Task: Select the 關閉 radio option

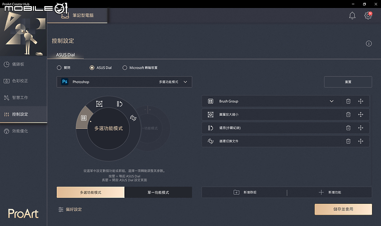Action: click(x=59, y=68)
